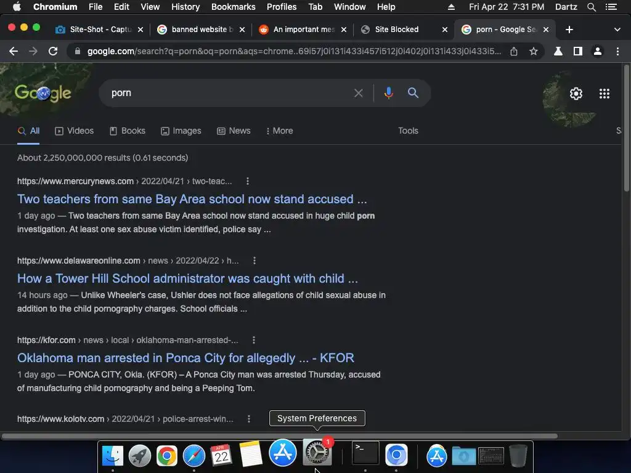
Task: Open the History menu
Action: tap(185, 7)
